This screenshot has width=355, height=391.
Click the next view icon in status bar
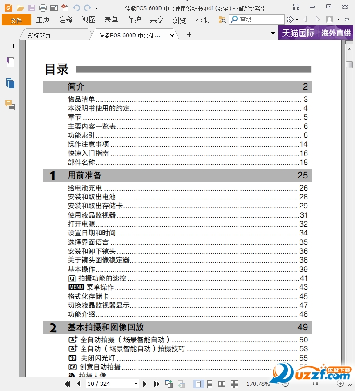[181, 384]
